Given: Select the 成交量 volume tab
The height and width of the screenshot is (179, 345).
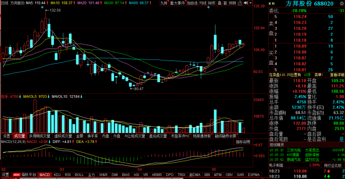Looking at the screenshot, I should pyautogui.click(x=20, y=136).
